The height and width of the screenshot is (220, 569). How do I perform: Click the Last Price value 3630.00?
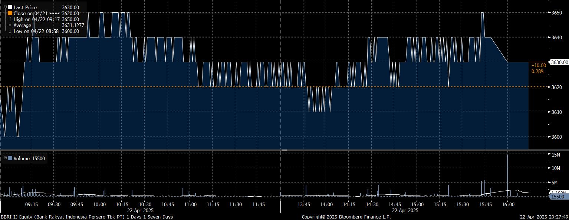pos(70,7)
